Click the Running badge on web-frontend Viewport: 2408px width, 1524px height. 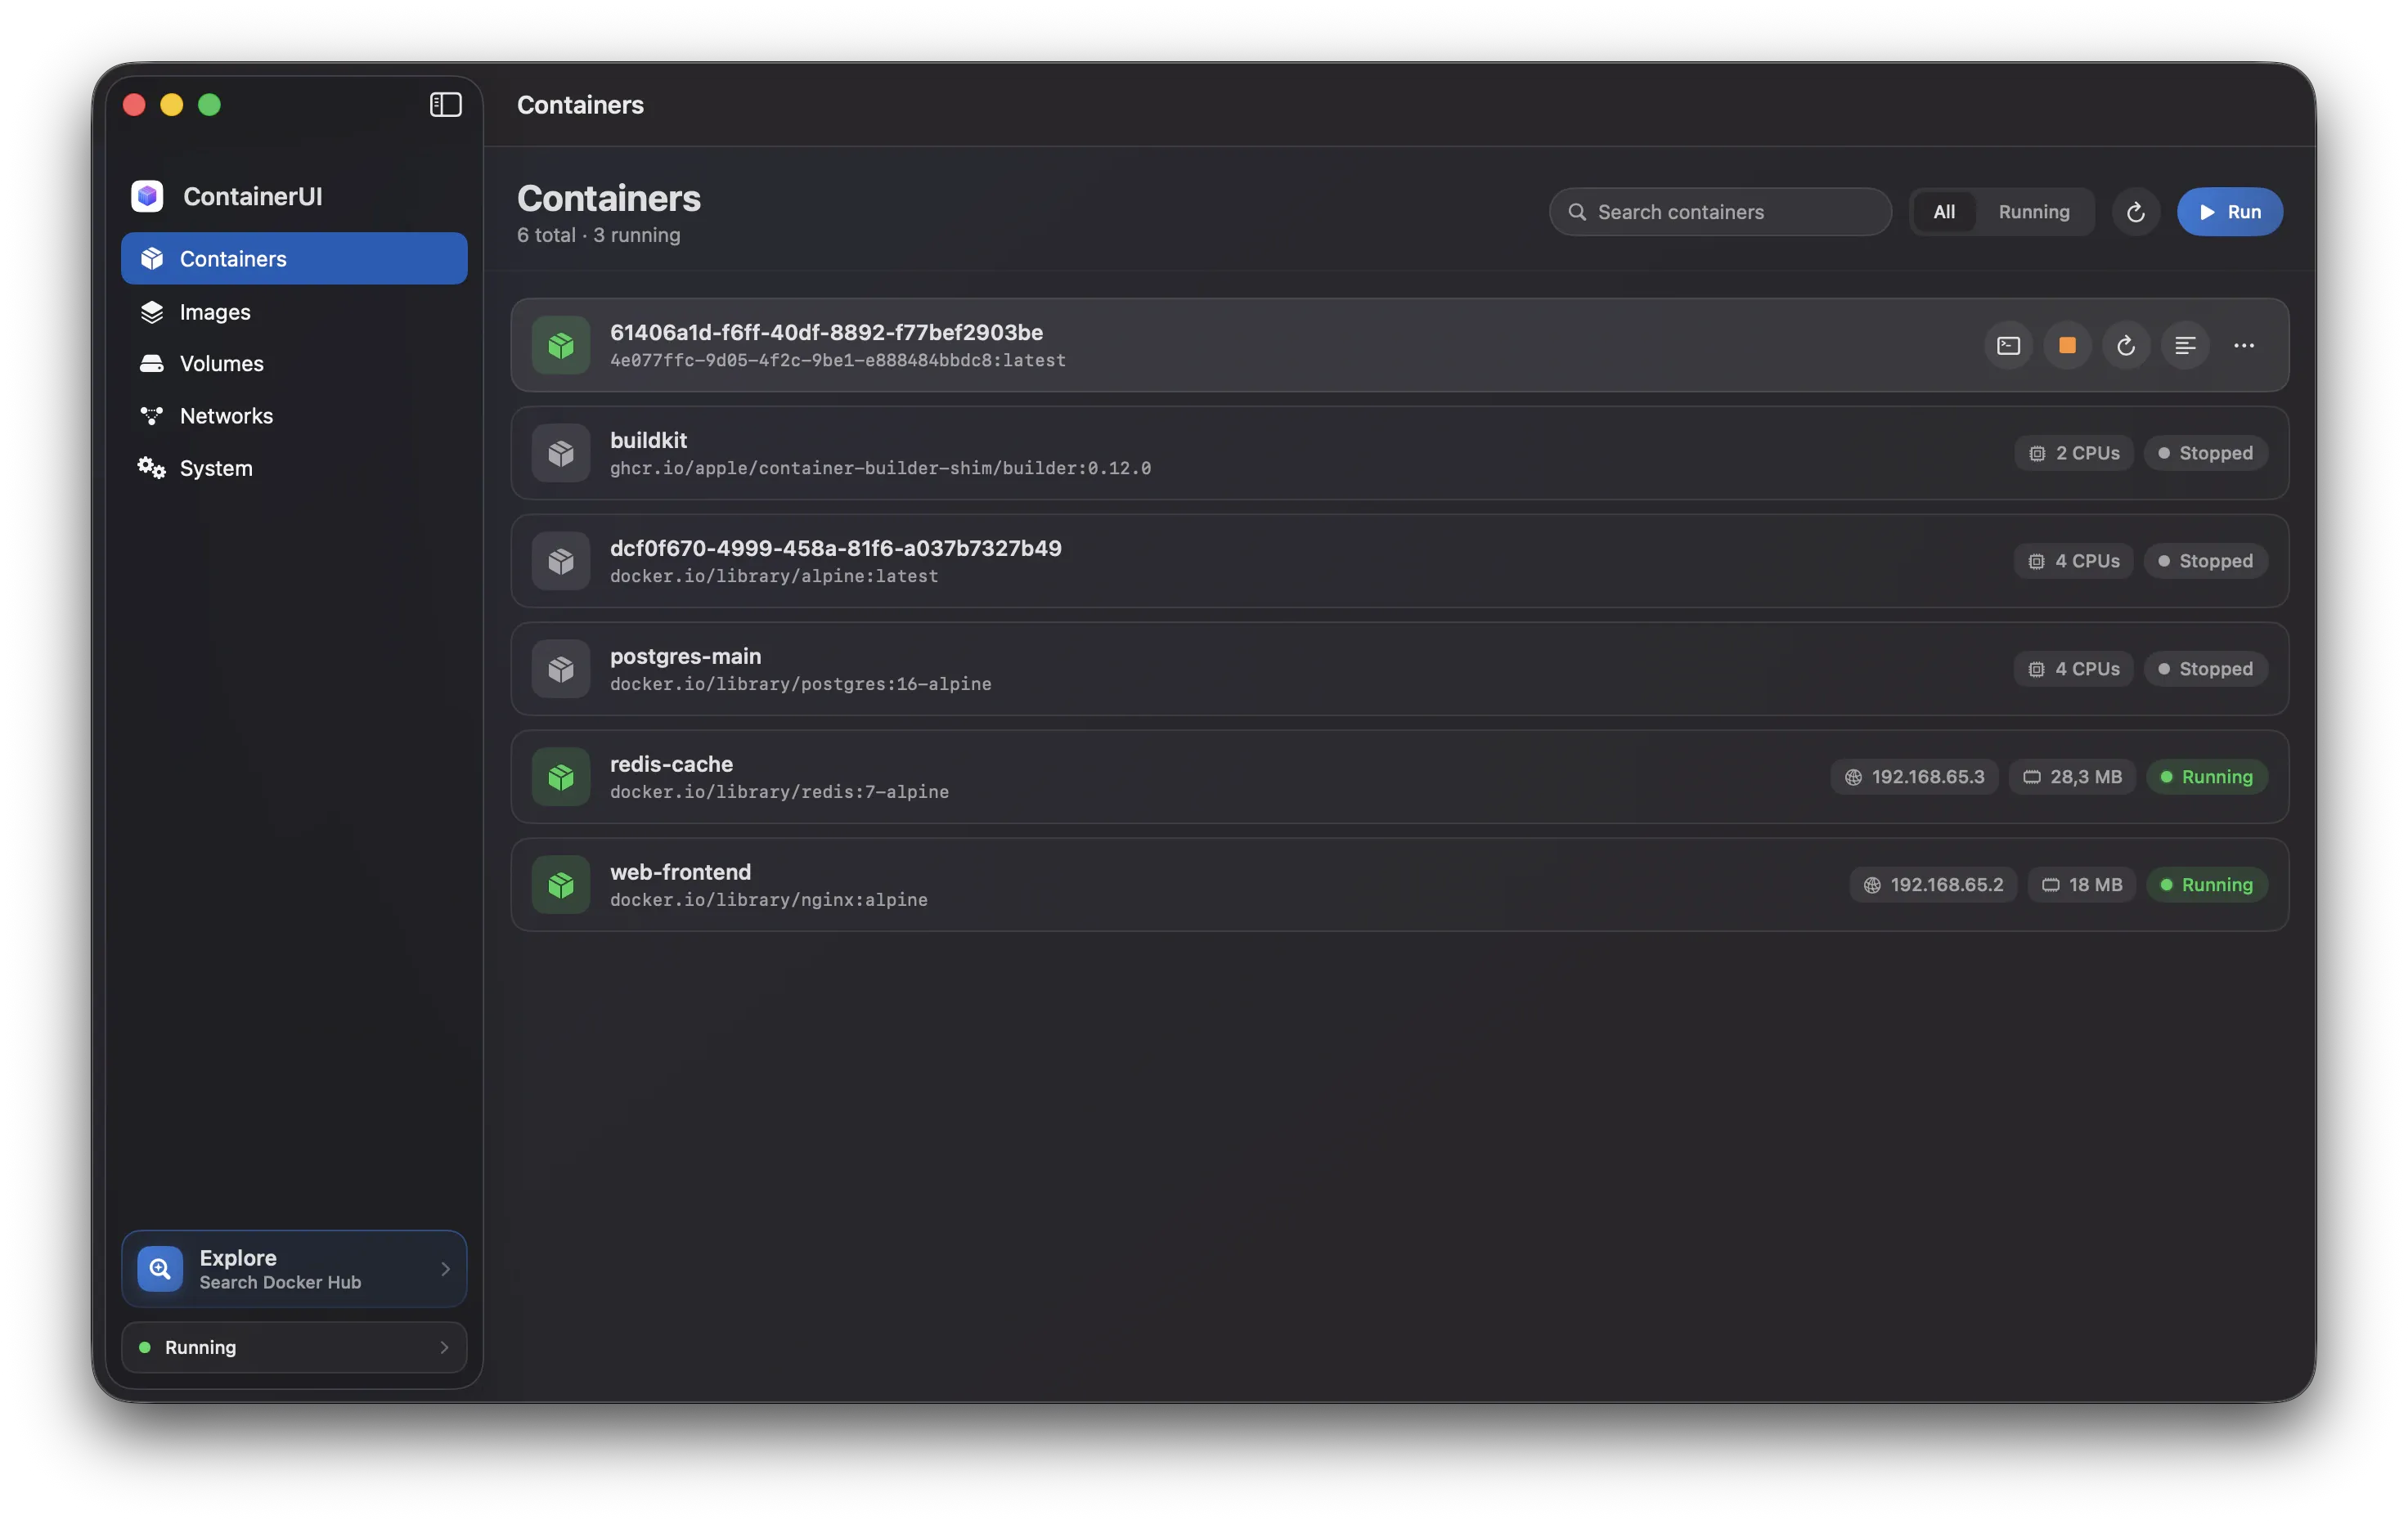pos(2207,885)
